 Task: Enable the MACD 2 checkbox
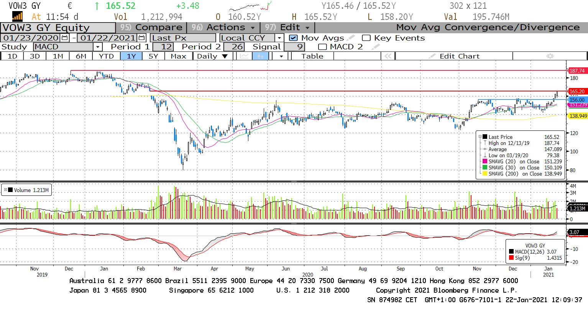(x=322, y=47)
